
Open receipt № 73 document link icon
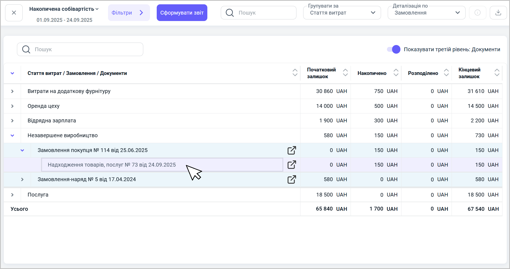(x=292, y=165)
